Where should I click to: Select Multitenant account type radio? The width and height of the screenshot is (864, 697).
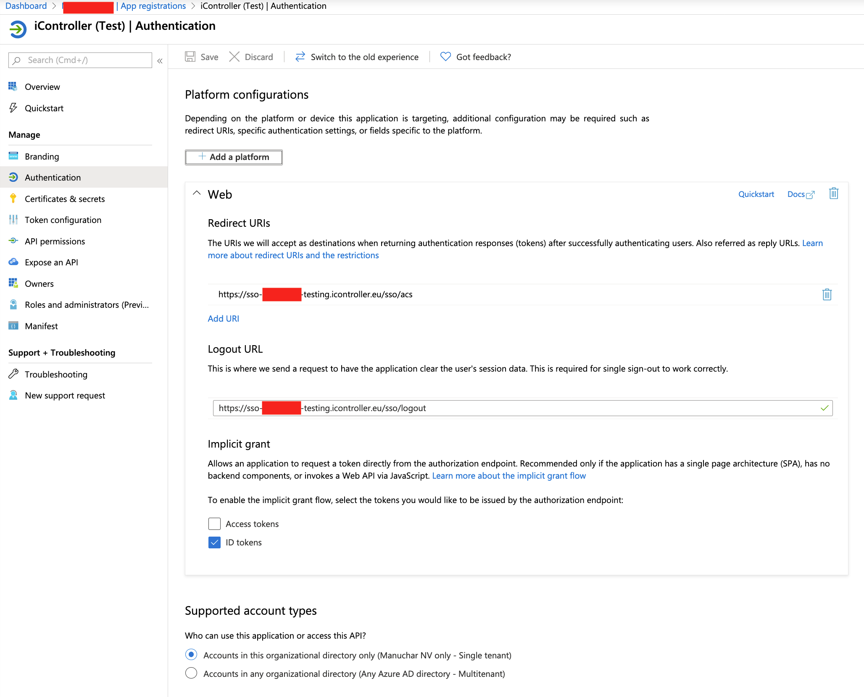pyautogui.click(x=191, y=673)
